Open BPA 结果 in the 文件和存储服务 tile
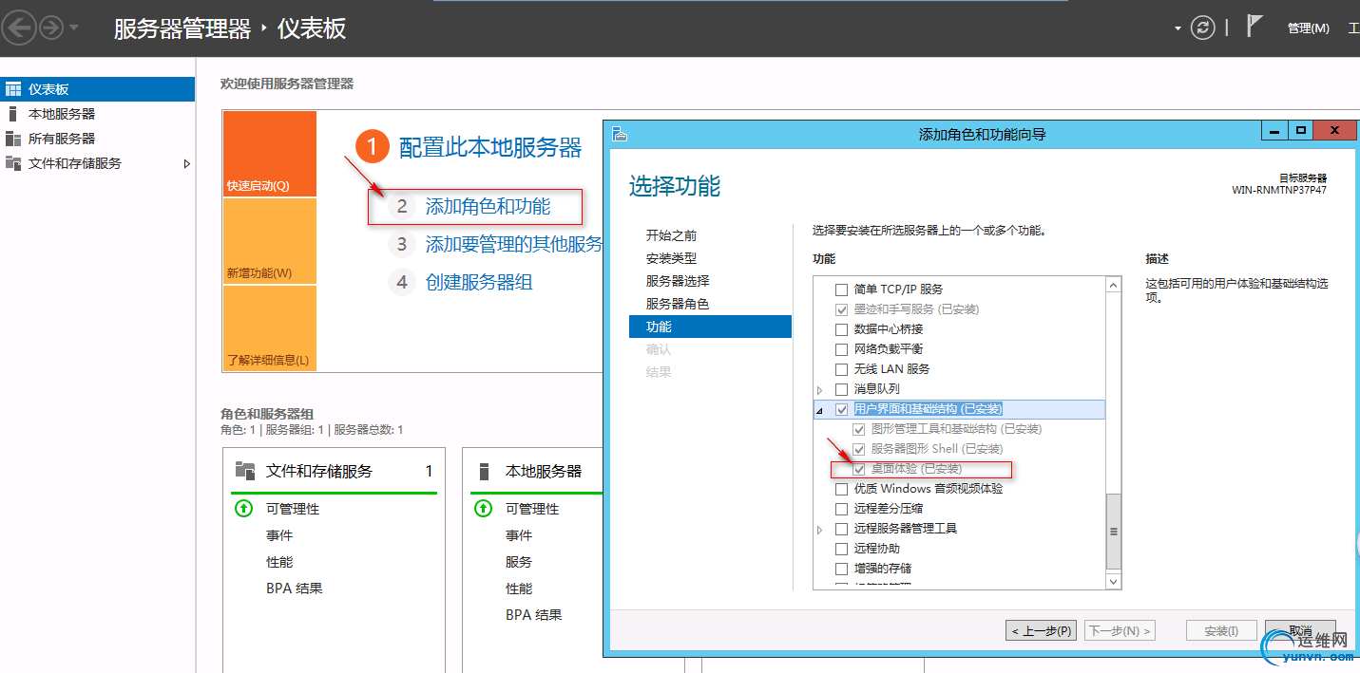This screenshot has width=1360, height=673. click(x=295, y=589)
